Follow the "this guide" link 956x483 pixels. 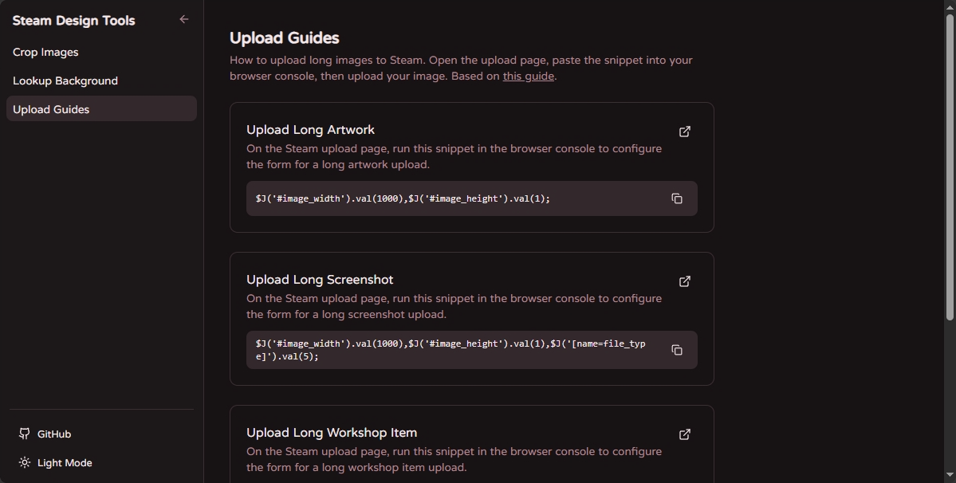tap(528, 77)
